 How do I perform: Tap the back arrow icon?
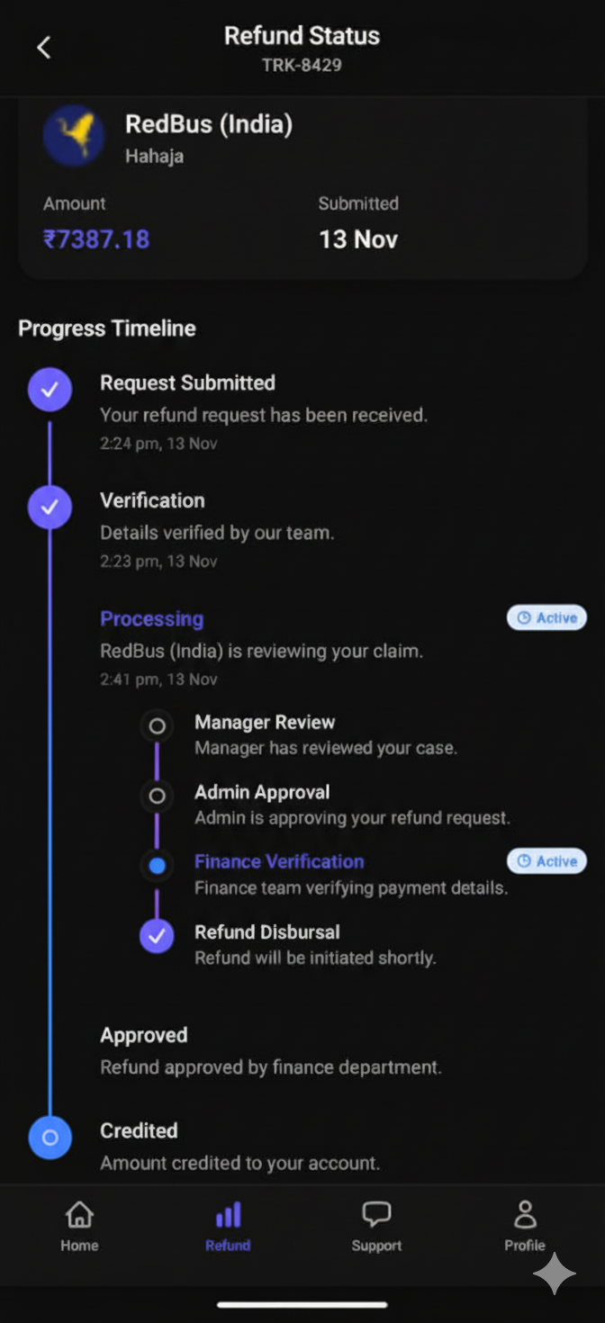(x=44, y=48)
